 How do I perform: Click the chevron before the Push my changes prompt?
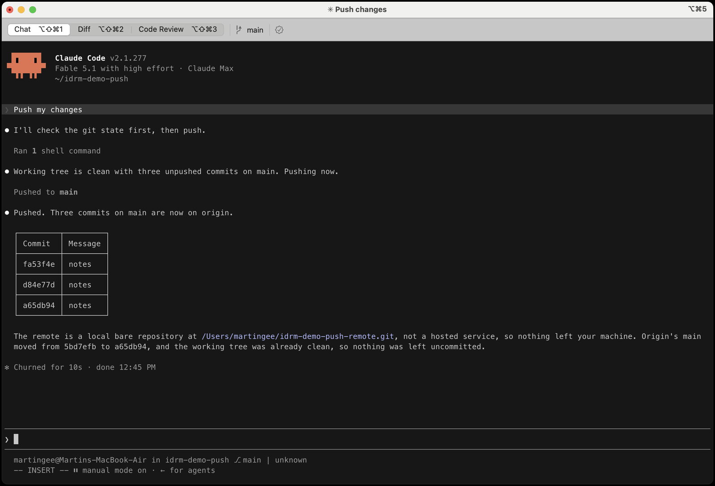[7, 110]
